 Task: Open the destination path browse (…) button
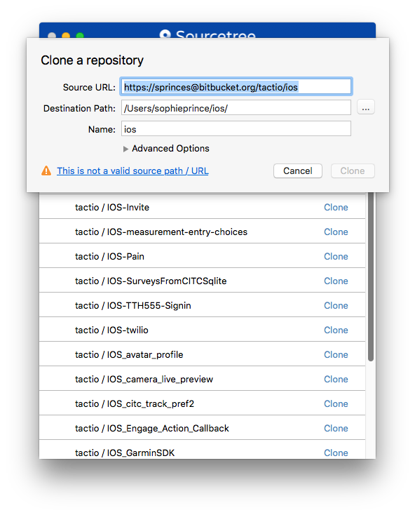tap(365, 107)
